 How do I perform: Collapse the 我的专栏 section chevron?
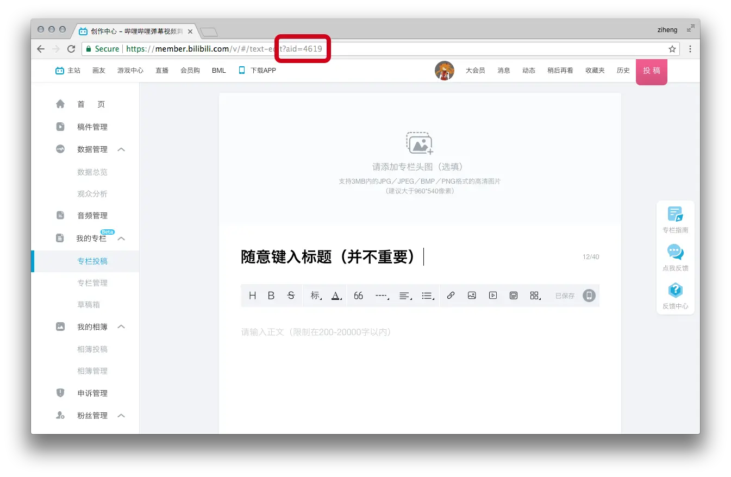pos(121,238)
